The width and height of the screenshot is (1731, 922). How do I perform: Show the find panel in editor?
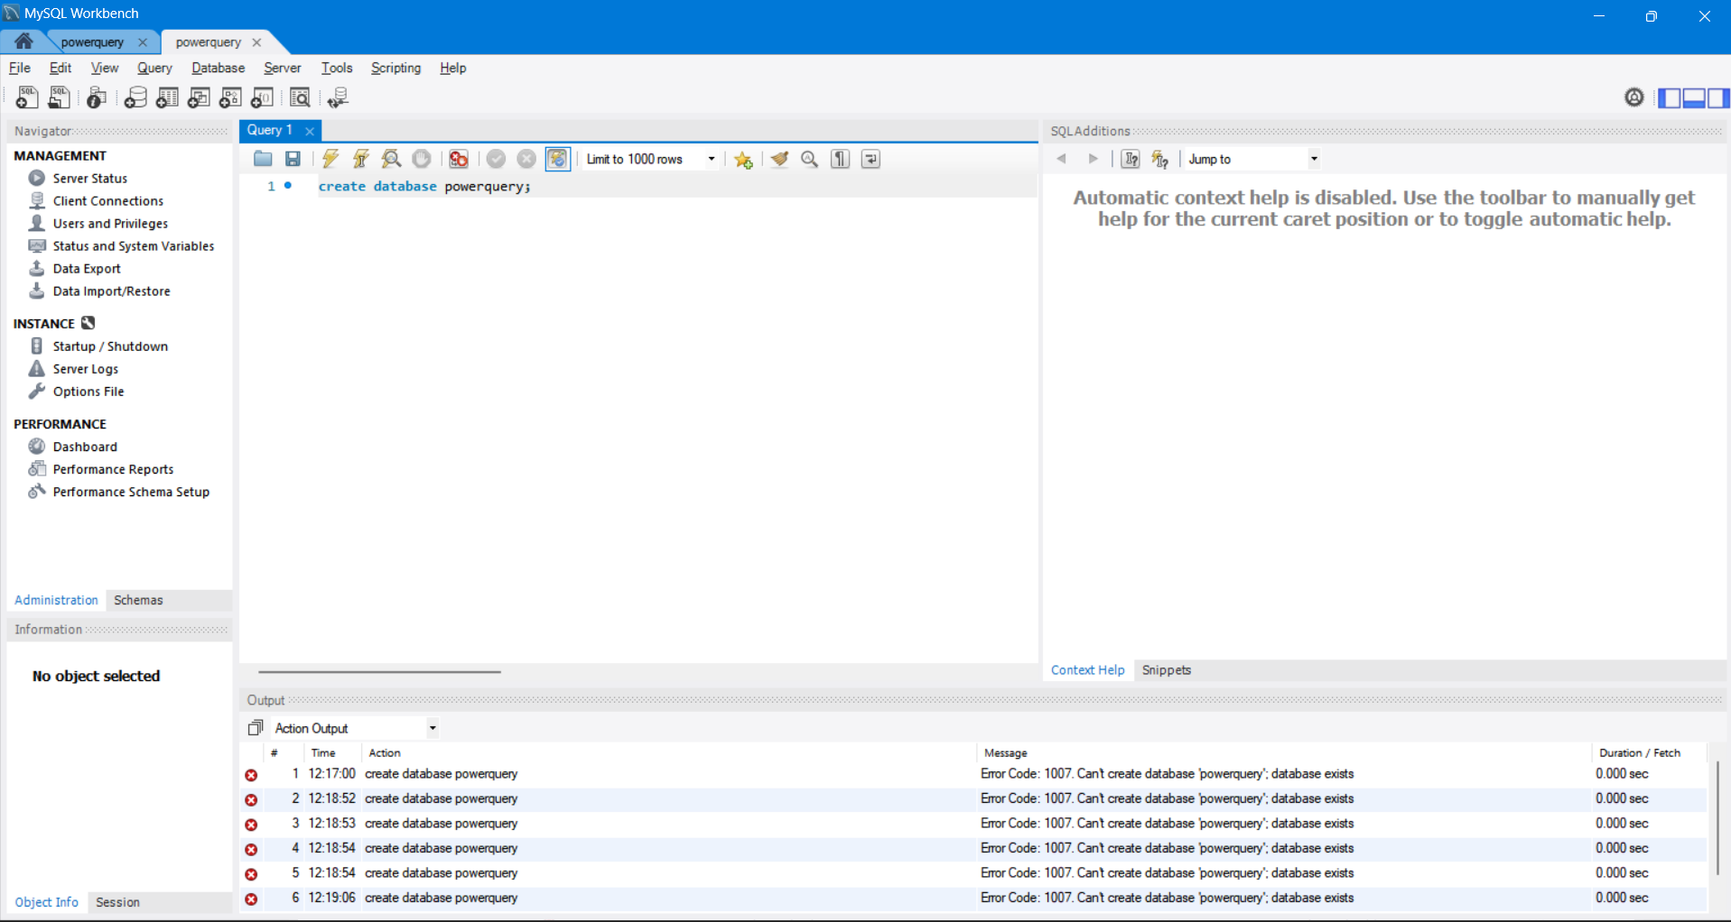810,159
